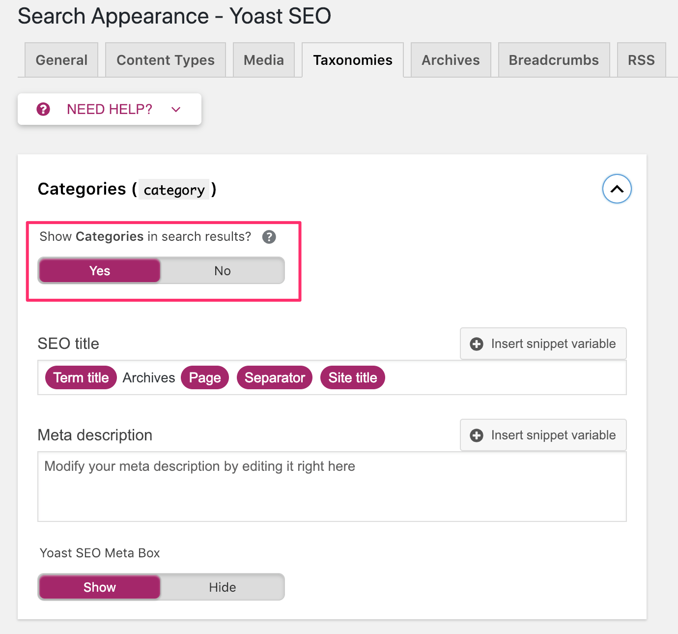The height and width of the screenshot is (634, 678).
Task: Click plus icon in SEO title snippet button
Action: (476, 344)
